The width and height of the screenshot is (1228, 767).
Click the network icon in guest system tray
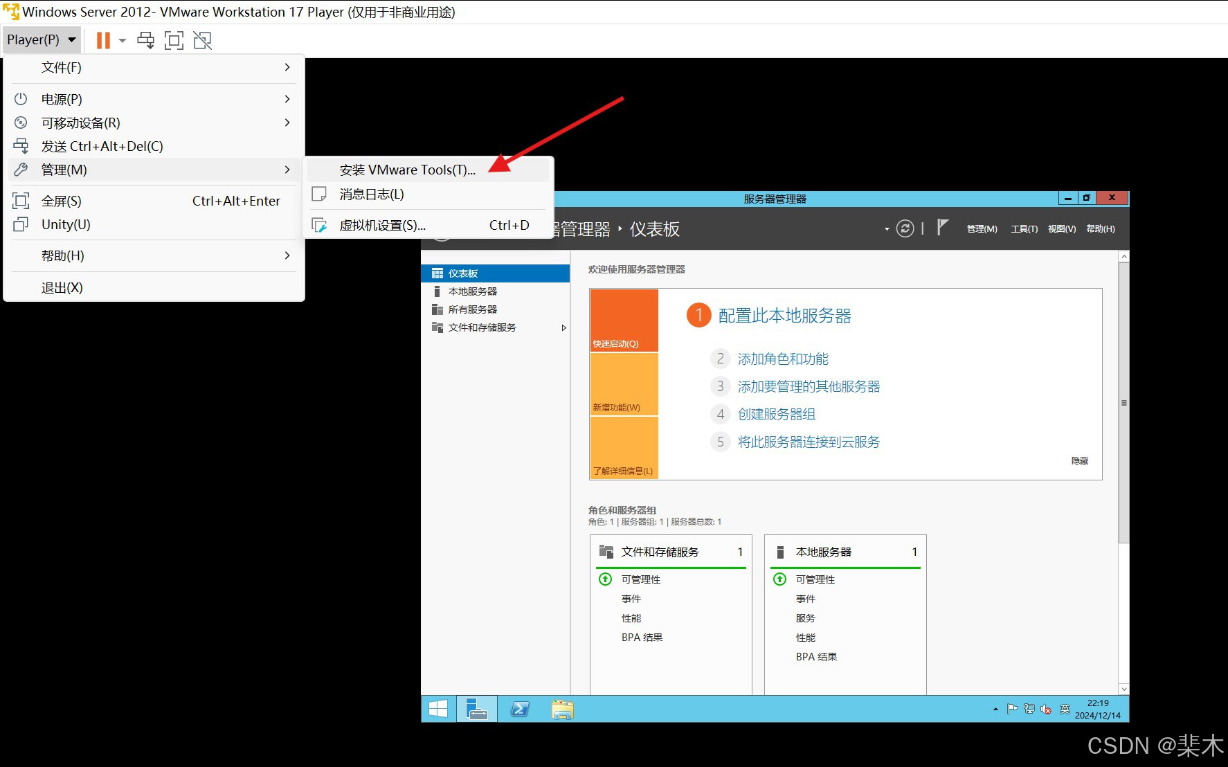point(1029,709)
